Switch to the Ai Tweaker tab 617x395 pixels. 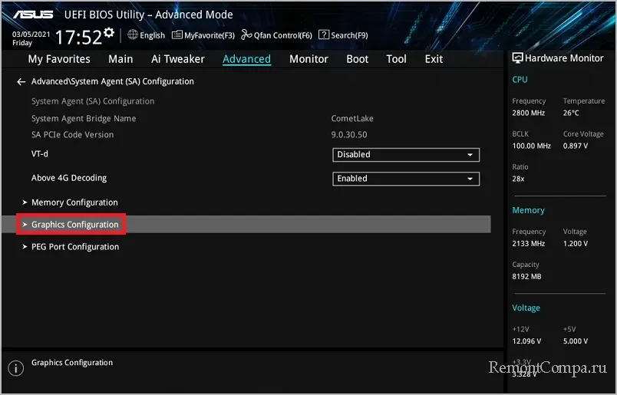178,59
